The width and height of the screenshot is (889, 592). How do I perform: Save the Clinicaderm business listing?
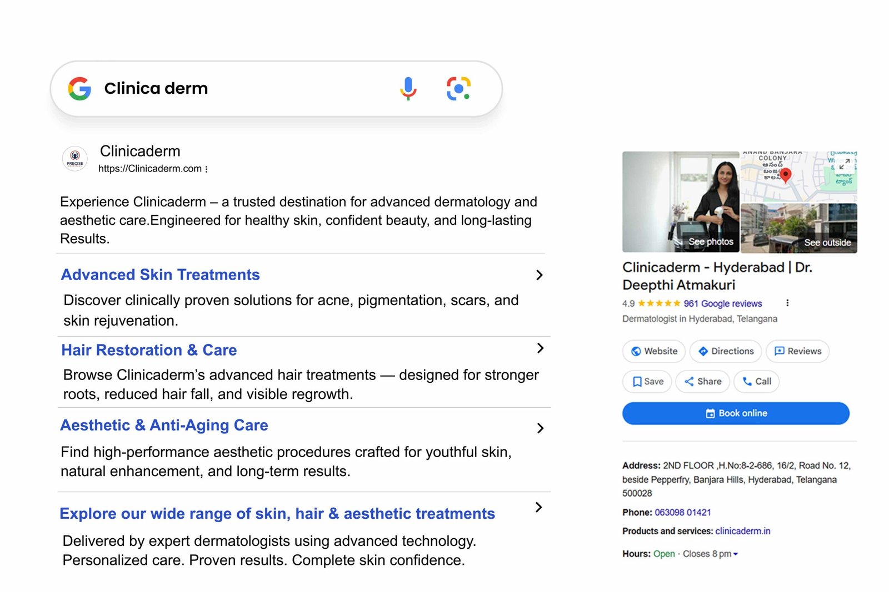(x=647, y=382)
